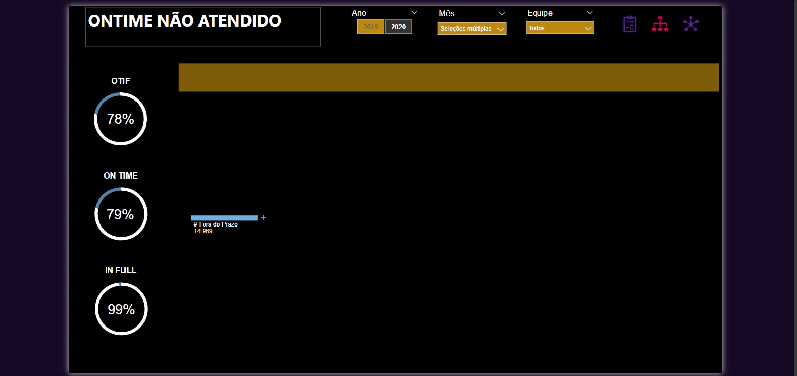This screenshot has height=376, width=797.
Task: Click the purple network nodes icon
Action: click(691, 24)
